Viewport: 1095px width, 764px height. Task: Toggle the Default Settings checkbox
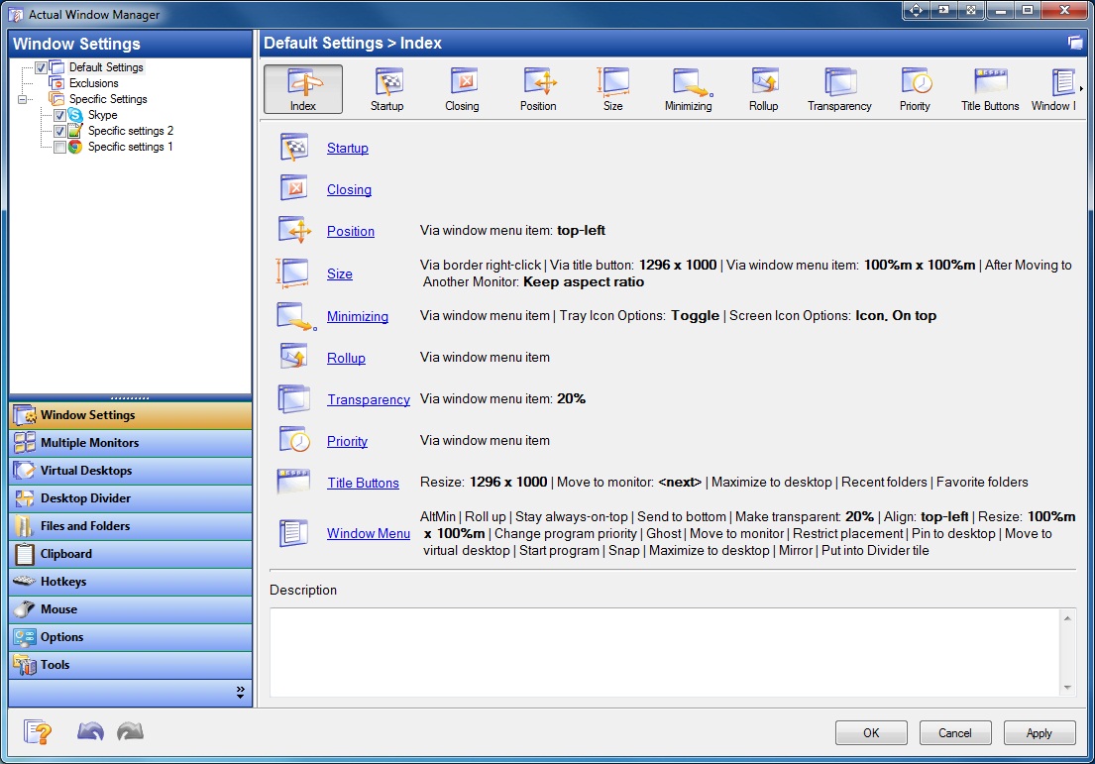tap(41, 67)
